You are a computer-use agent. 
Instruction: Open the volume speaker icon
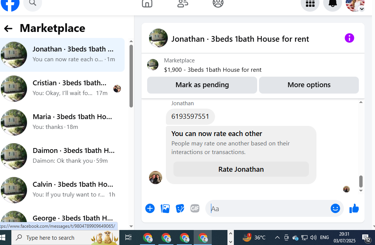(x=313, y=237)
